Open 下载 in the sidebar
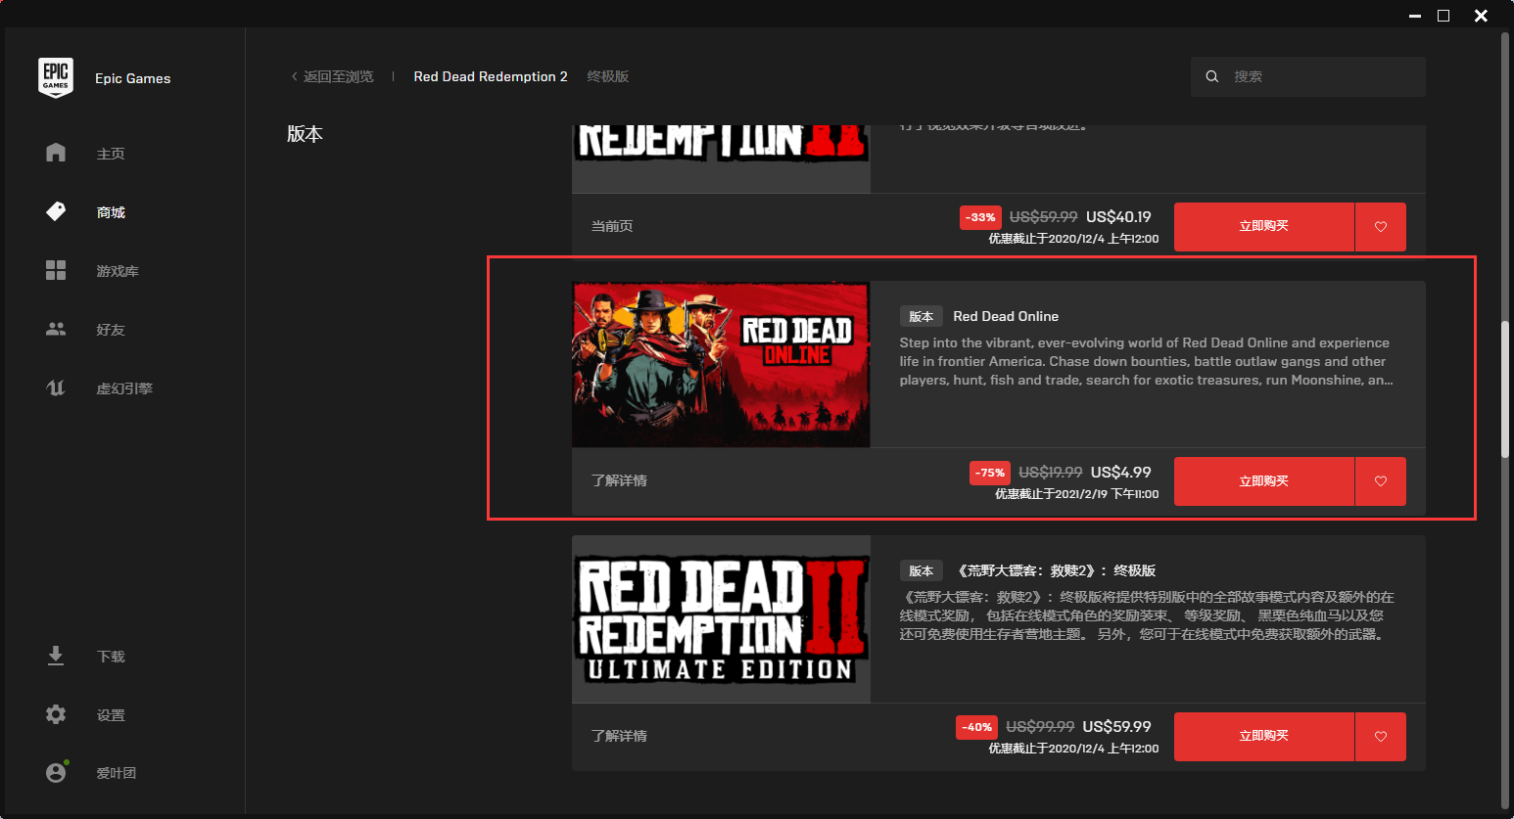This screenshot has height=819, width=1514. (x=111, y=657)
